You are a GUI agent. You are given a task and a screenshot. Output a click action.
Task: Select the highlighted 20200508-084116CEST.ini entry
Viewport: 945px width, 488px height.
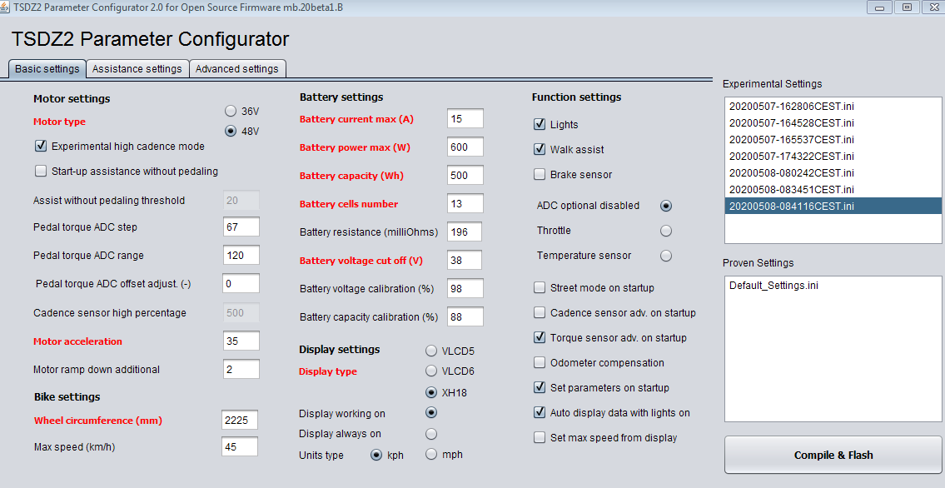[833, 206]
